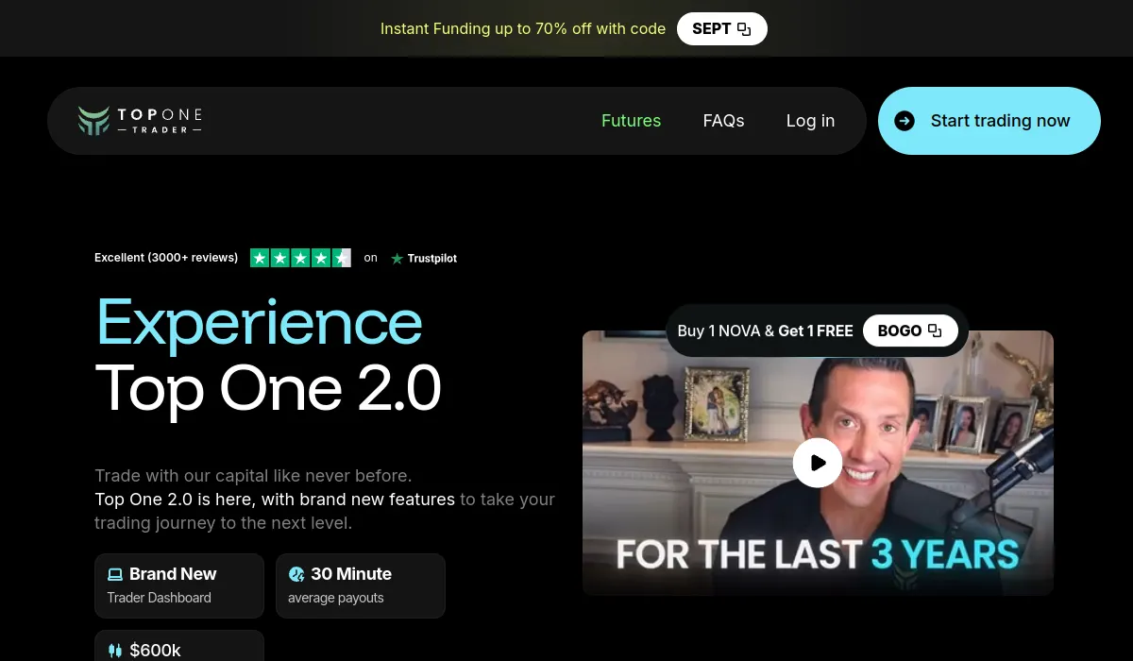Click the Start trading now button
The image size is (1133, 661).
989,121
